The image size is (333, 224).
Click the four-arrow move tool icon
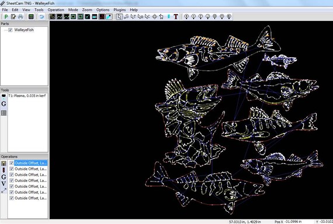point(154,16)
